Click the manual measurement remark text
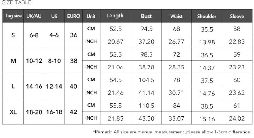Image resolution: width=254 pixels, height=138 pixels. [x=172, y=132]
